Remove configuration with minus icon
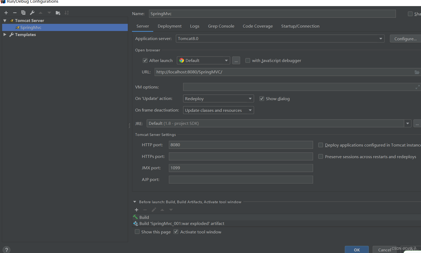The height and width of the screenshot is (253, 421). tap(15, 13)
